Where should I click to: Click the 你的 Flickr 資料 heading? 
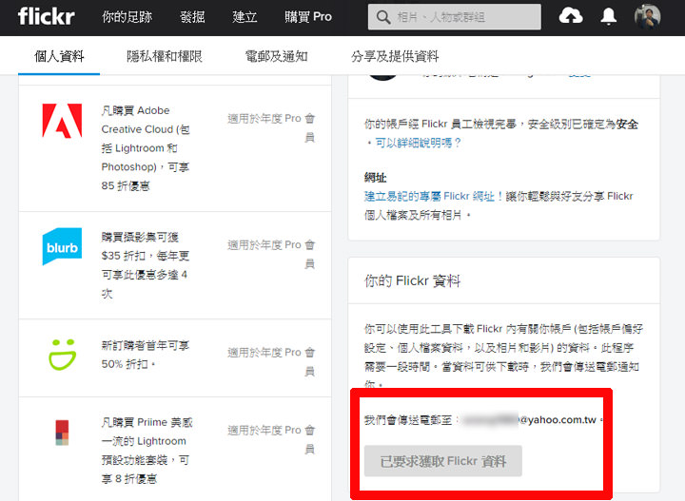(x=412, y=280)
